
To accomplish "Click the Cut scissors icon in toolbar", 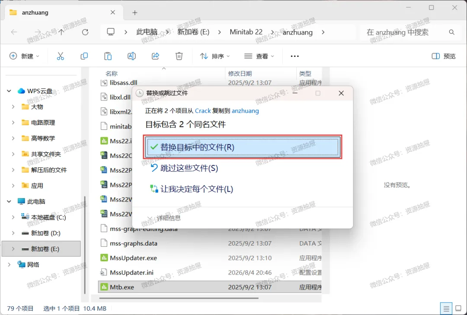I will (x=61, y=56).
